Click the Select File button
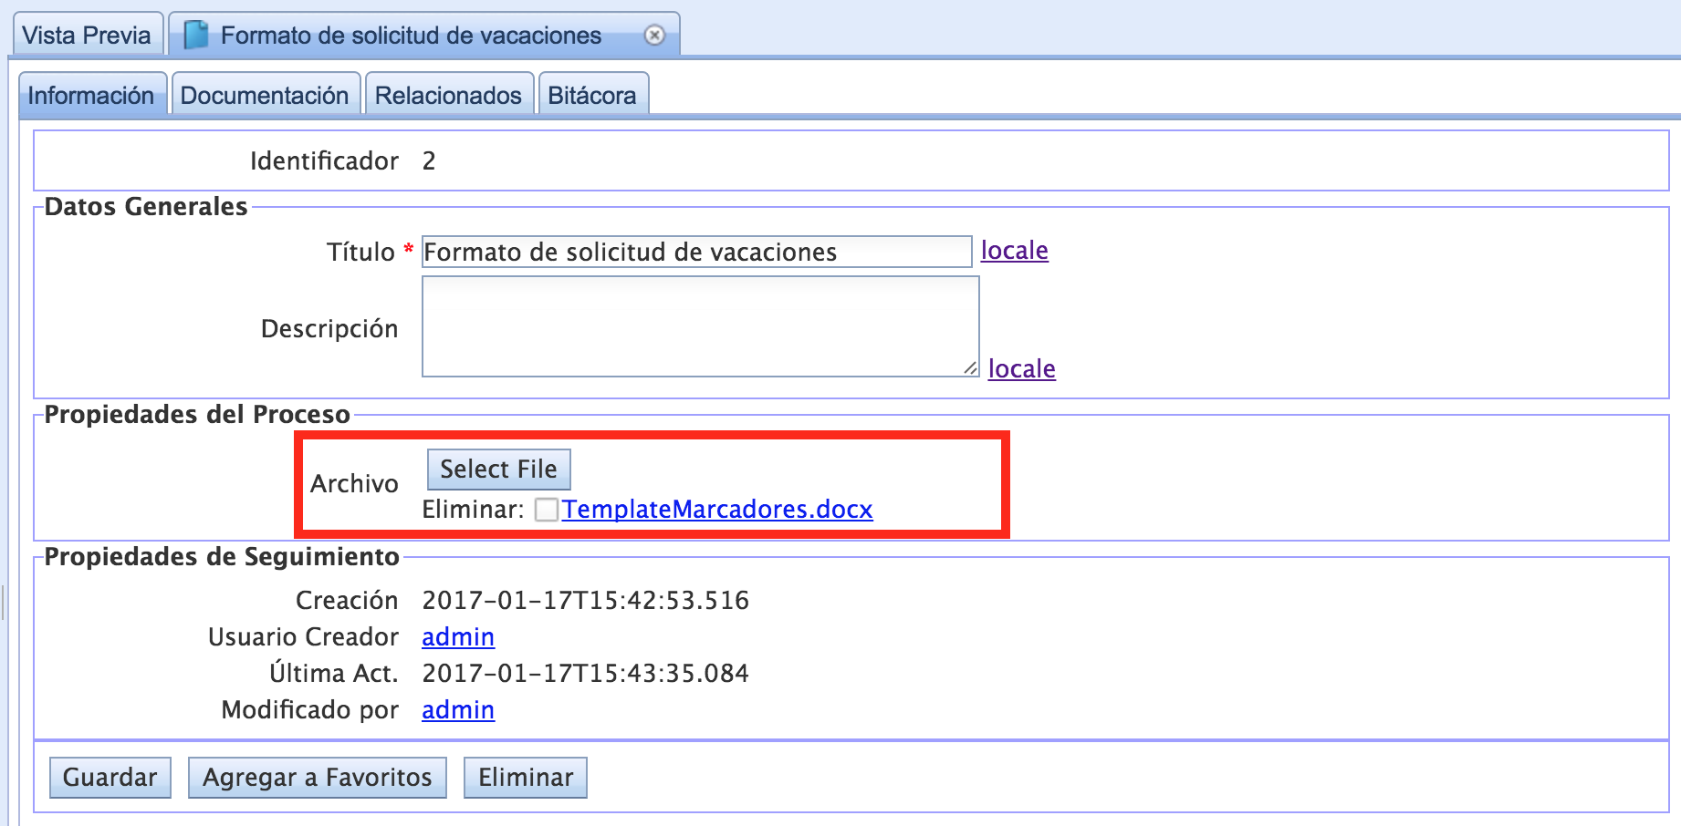 498,469
